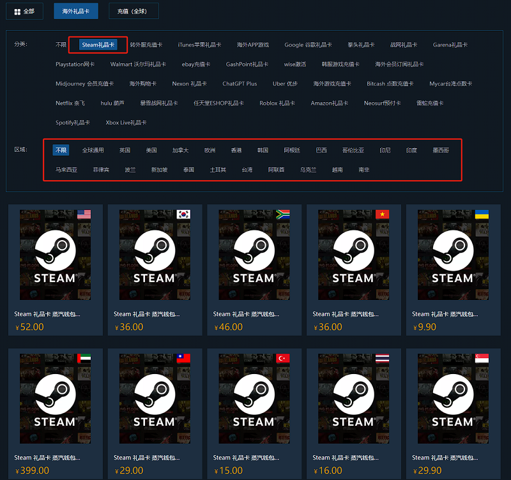Image resolution: width=511 pixels, height=480 pixels.
Task: Select the Playstation网卡 category
Action: coord(75,64)
